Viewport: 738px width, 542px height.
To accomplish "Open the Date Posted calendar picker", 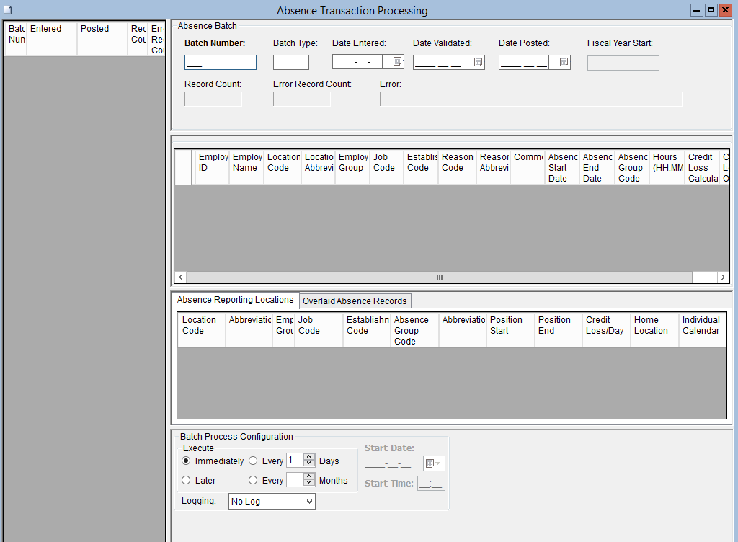I will click(x=564, y=62).
